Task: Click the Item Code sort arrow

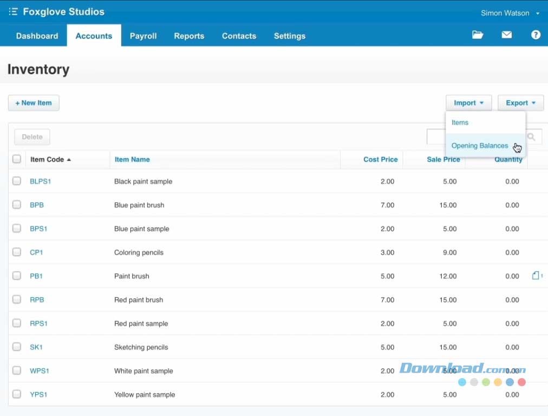Action: point(69,160)
